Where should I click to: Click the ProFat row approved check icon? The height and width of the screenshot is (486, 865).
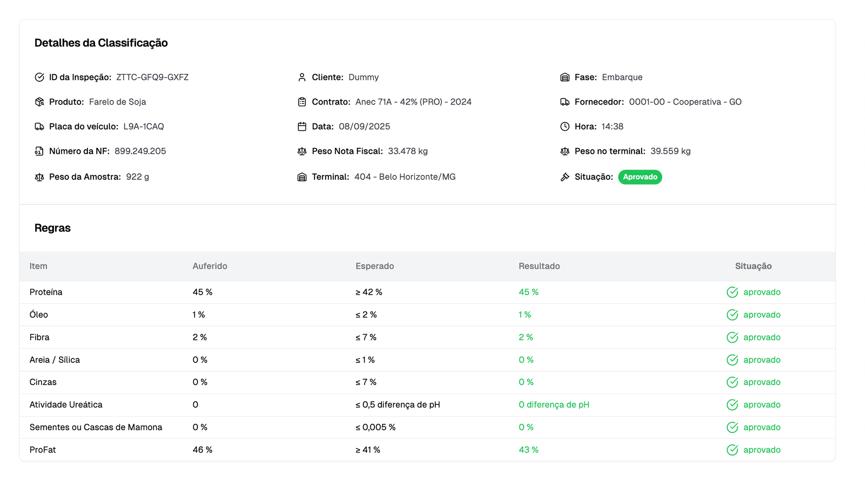pos(732,450)
